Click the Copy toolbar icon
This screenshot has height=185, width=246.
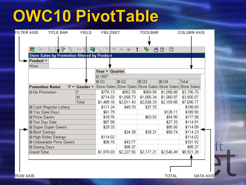coord(41,50)
